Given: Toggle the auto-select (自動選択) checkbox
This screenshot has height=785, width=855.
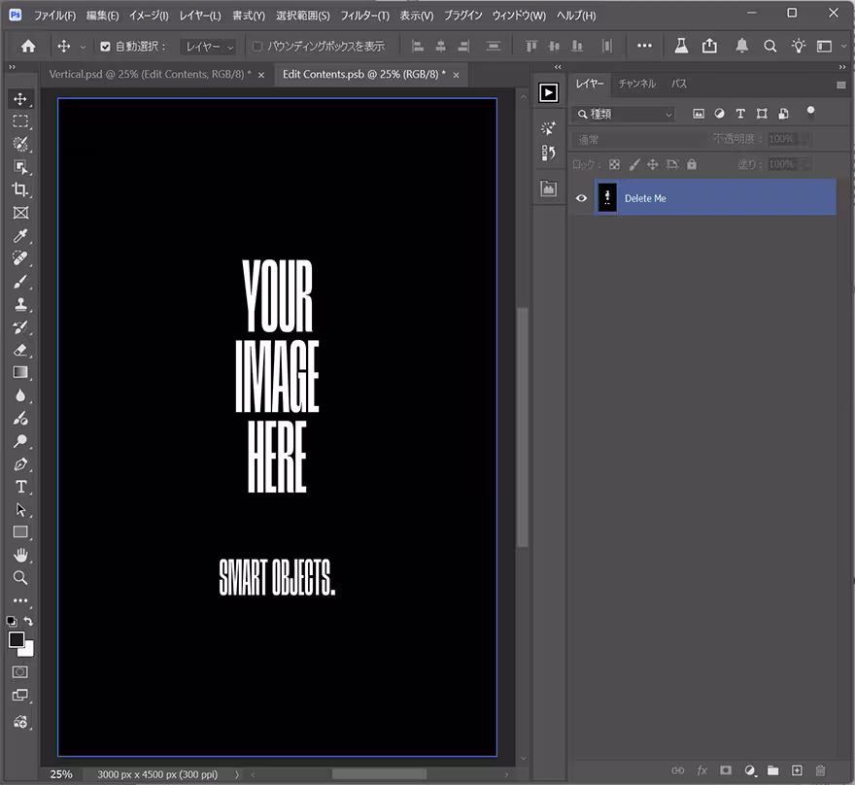Looking at the screenshot, I should tap(106, 47).
